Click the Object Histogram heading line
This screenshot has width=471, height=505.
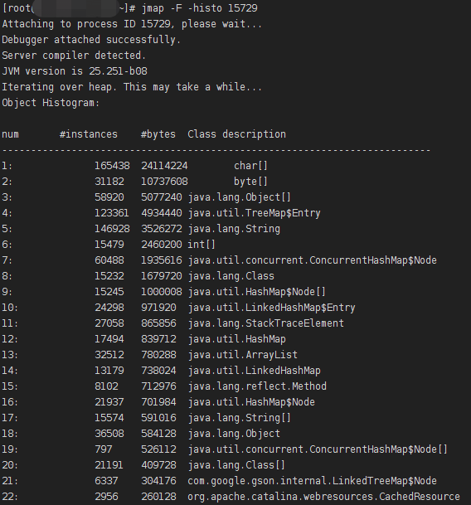[x=51, y=103]
